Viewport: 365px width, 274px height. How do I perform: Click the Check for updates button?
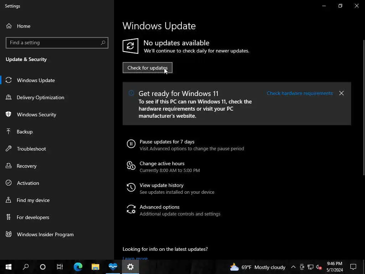(x=147, y=68)
